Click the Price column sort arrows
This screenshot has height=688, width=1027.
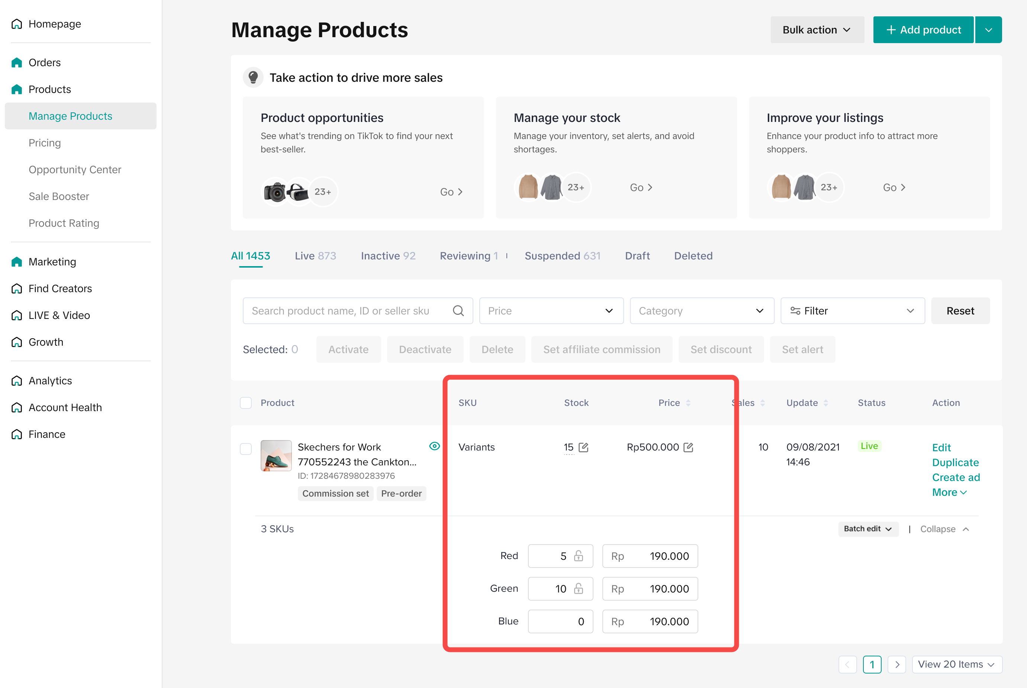[688, 403]
